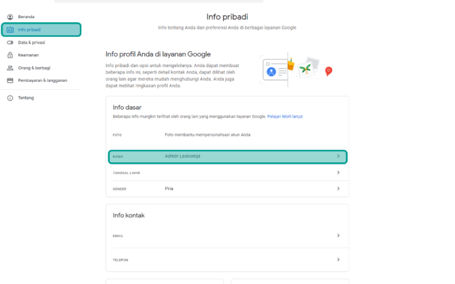Screen dimensions: 455x284
Task: Click the Admin Leskompi name text
Action: coord(183,156)
